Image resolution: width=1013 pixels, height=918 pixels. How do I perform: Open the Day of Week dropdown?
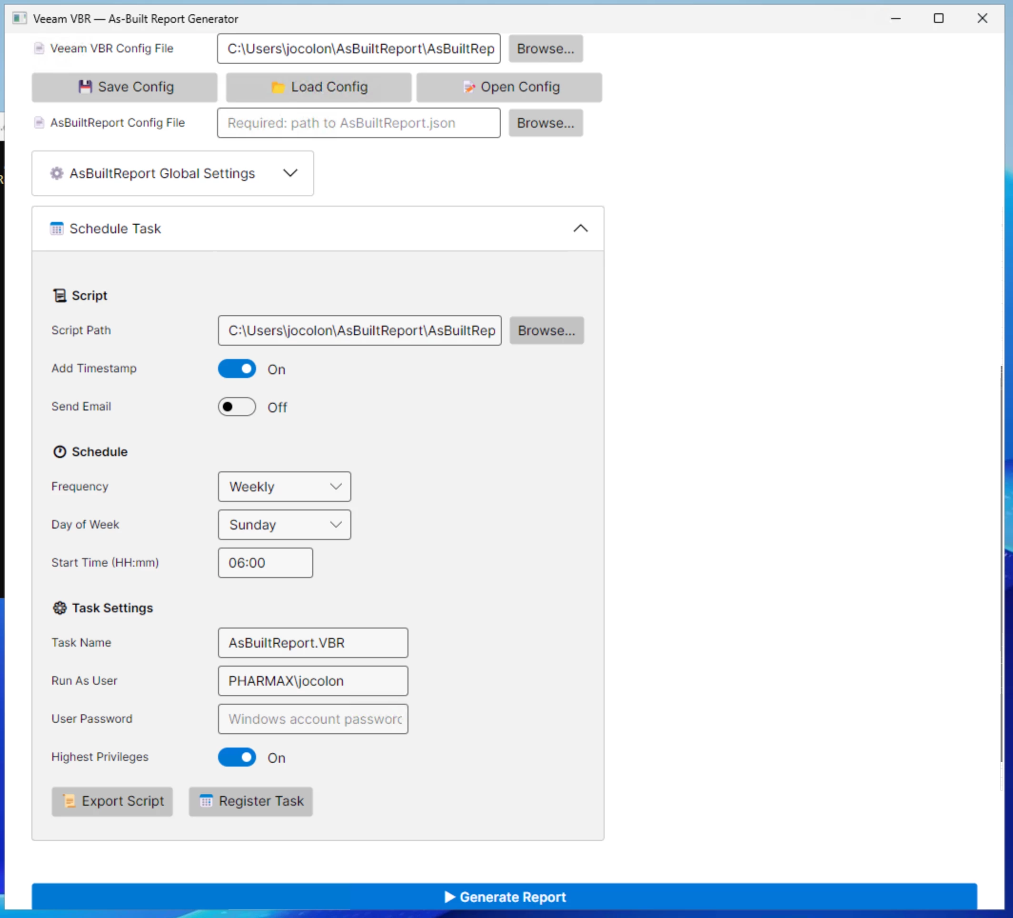[284, 525]
